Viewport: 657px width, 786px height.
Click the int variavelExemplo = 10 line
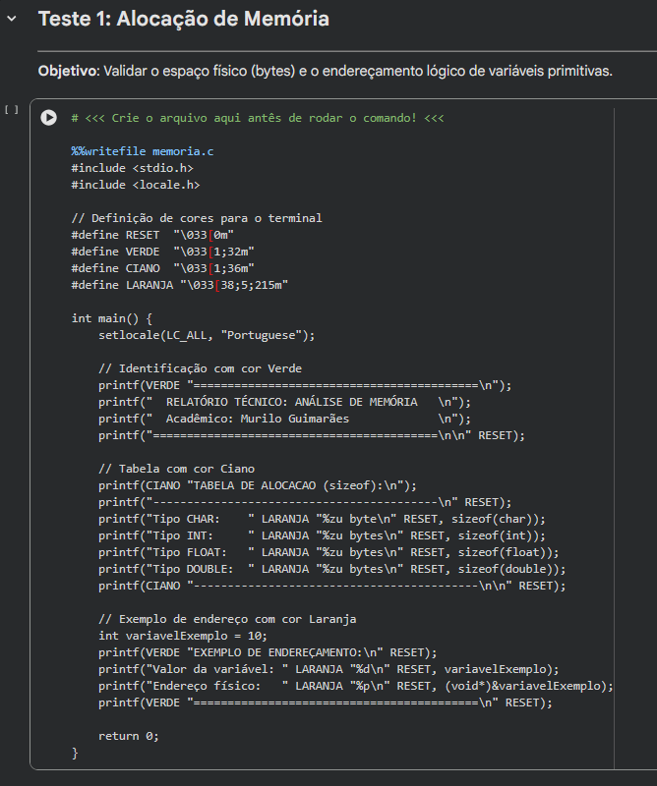(x=168, y=636)
